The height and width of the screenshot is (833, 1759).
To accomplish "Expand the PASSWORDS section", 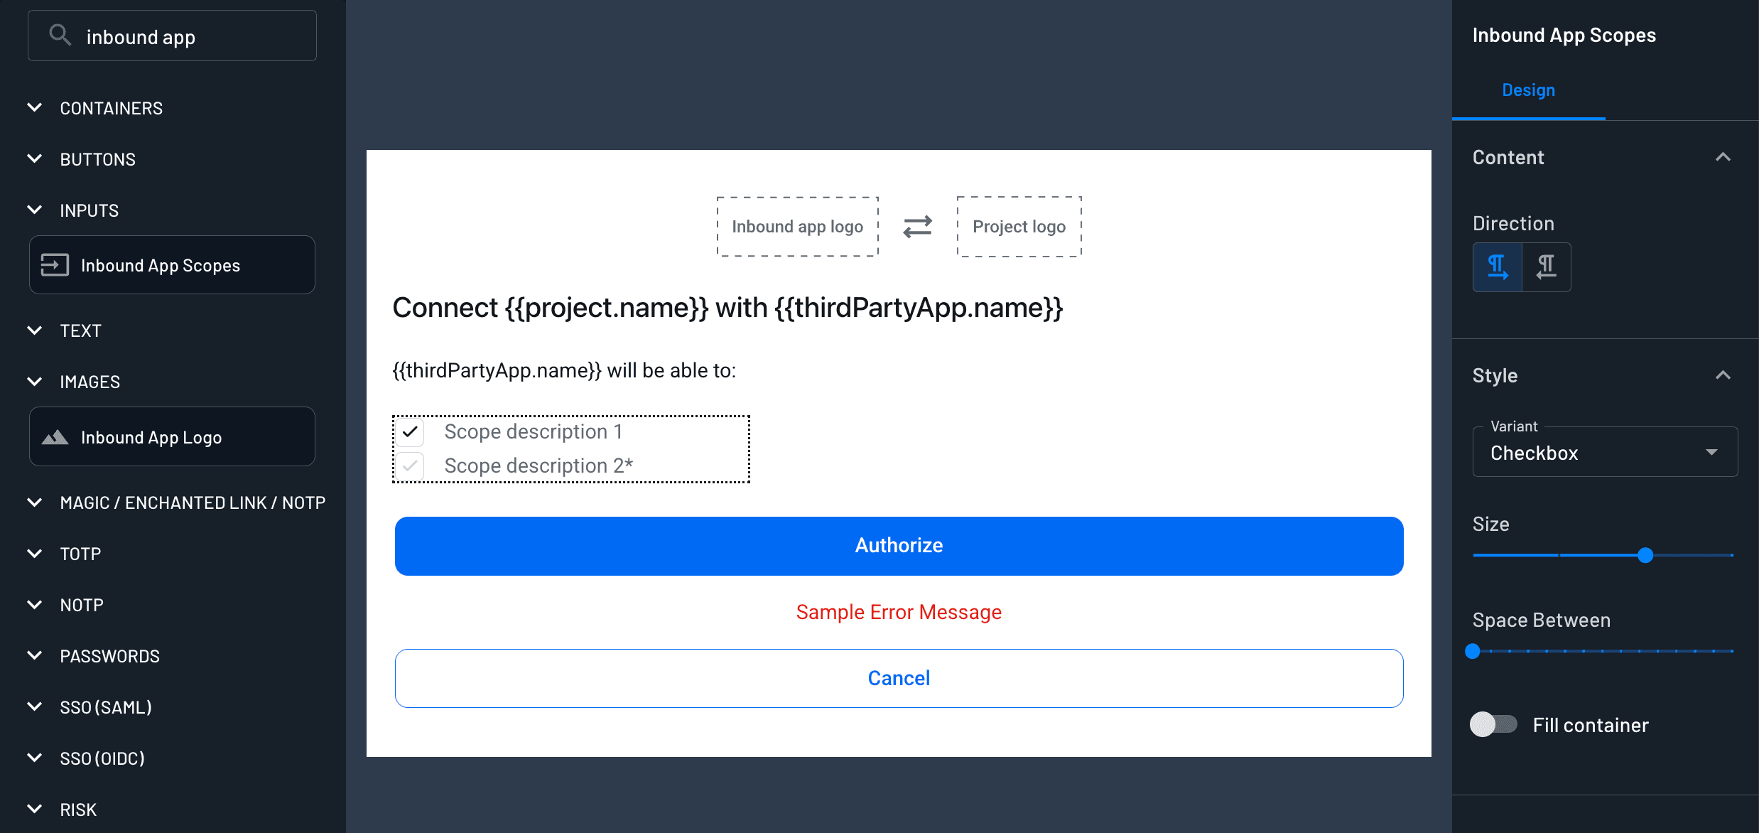I will pos(35,655).
